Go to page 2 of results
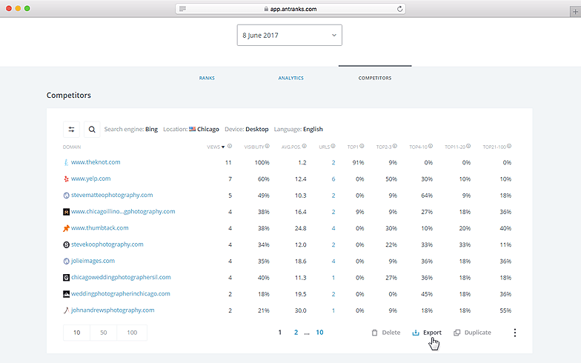581x363 pixels. tap(296, 333)
